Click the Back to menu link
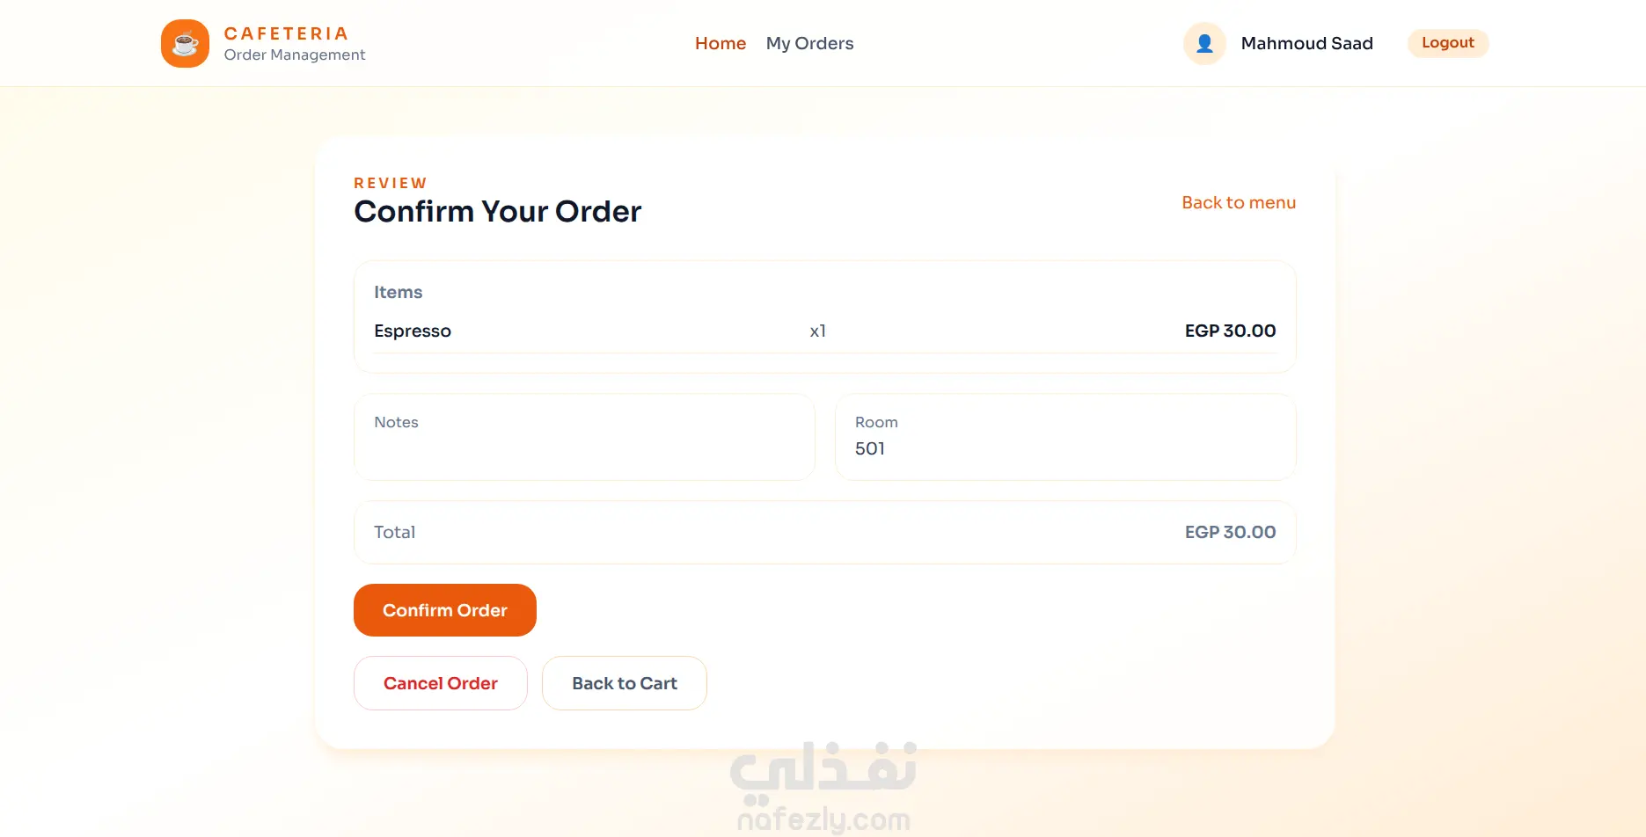 (1238, 202)
